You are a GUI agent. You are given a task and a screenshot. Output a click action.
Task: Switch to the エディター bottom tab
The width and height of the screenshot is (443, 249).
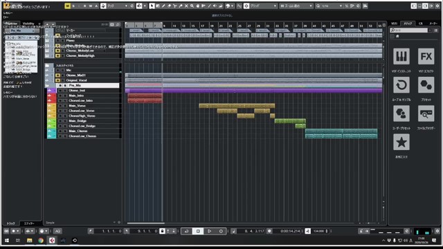click(29, 223)
